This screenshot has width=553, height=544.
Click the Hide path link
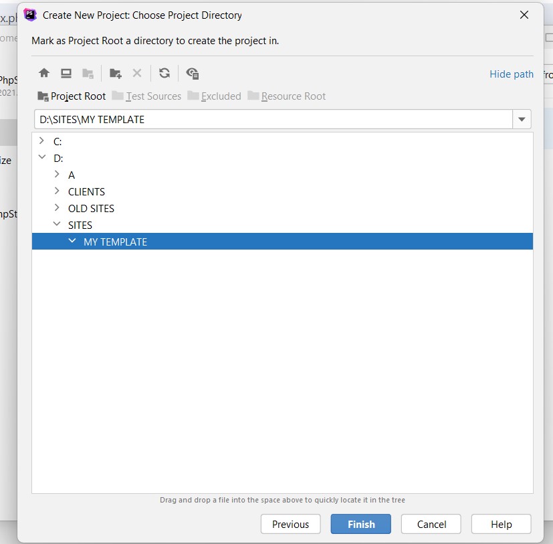click(x=511, y=74)
